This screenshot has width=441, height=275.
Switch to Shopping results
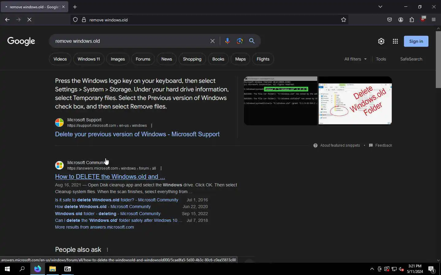(192, 59)
